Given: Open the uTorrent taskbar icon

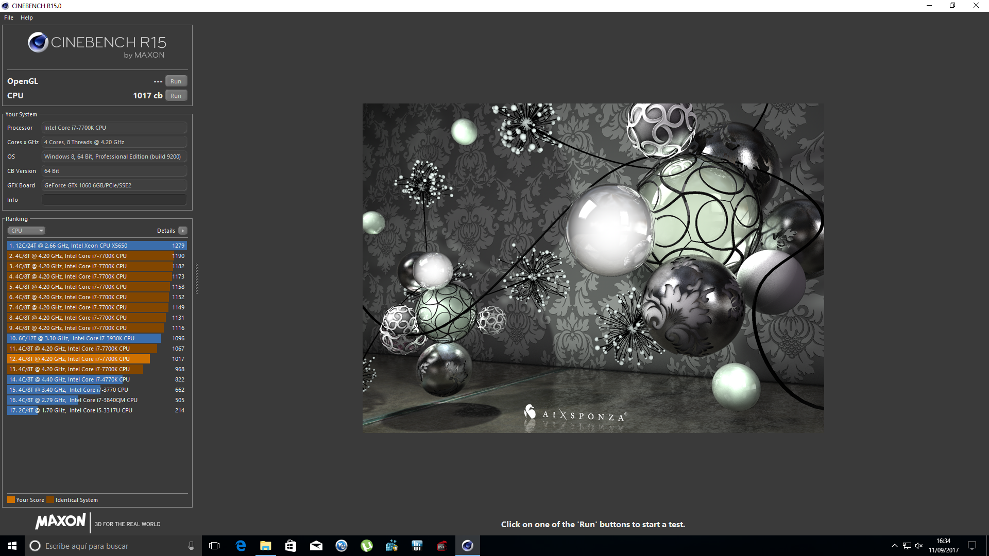Looking at the screenshot, I should (x=367, y=546).
